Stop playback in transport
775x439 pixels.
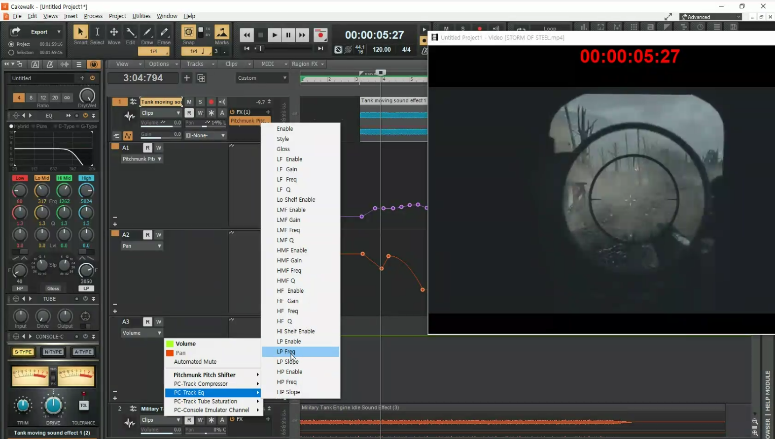[x=261, y=35]
